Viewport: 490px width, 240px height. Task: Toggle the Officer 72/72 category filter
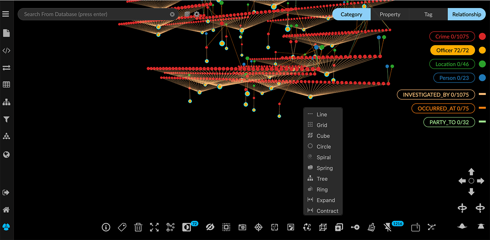click(x=452, y=50)
